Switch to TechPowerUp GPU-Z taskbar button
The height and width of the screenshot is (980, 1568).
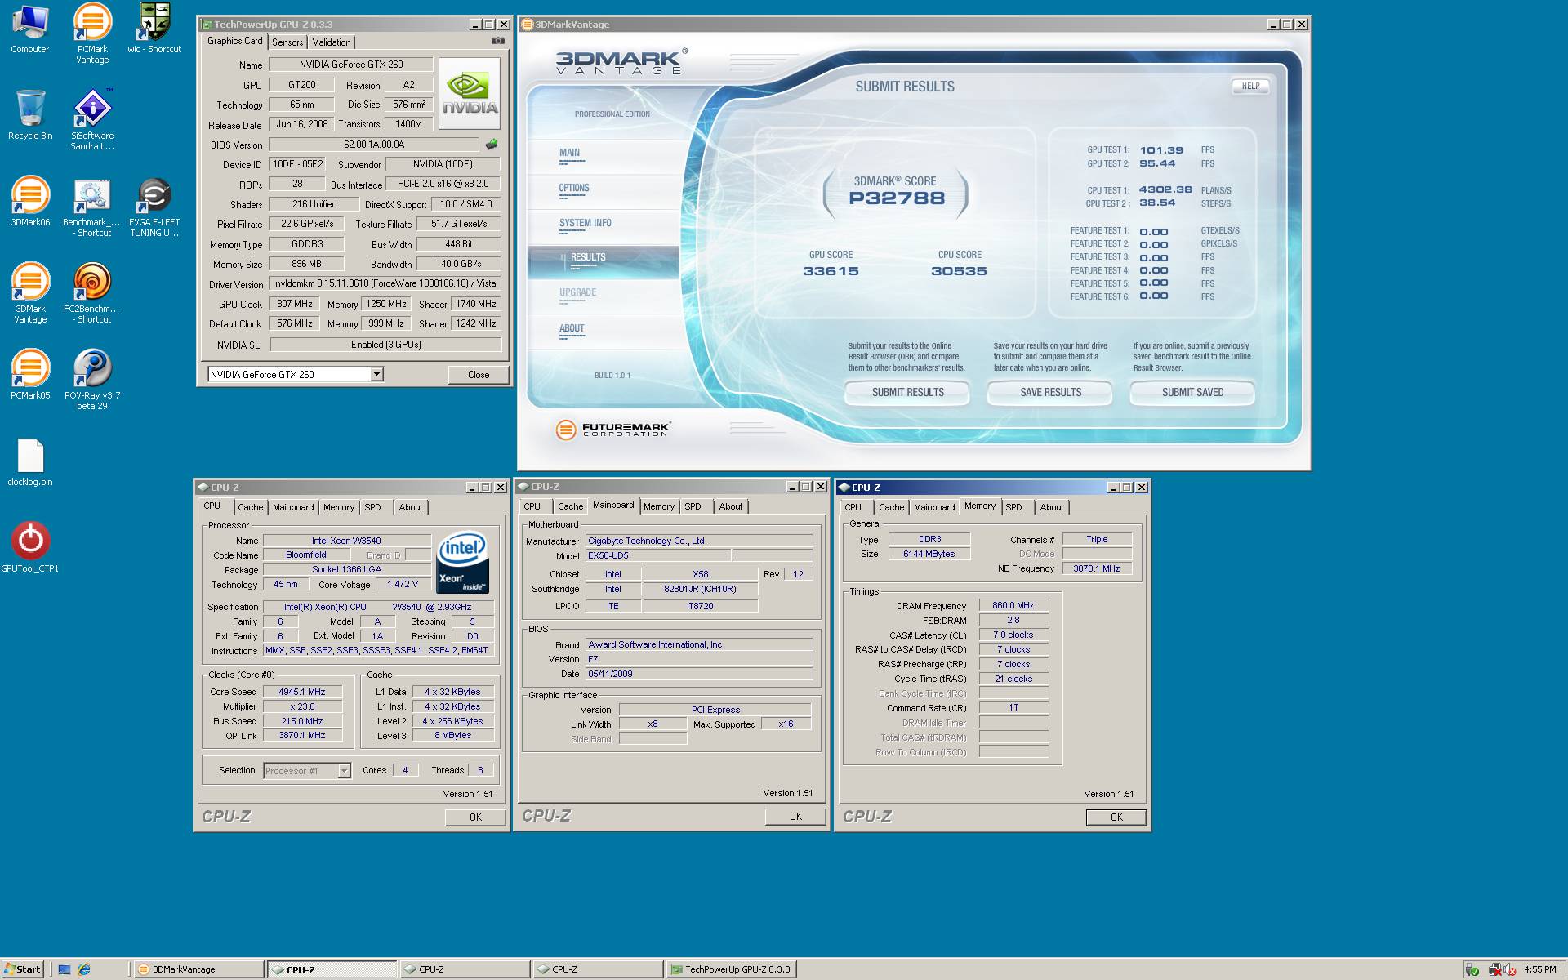coord(732,969)
